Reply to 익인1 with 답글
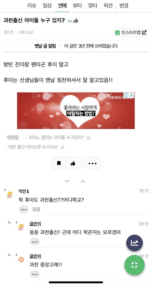Screen dimensions: 152x284 [36, 210]
